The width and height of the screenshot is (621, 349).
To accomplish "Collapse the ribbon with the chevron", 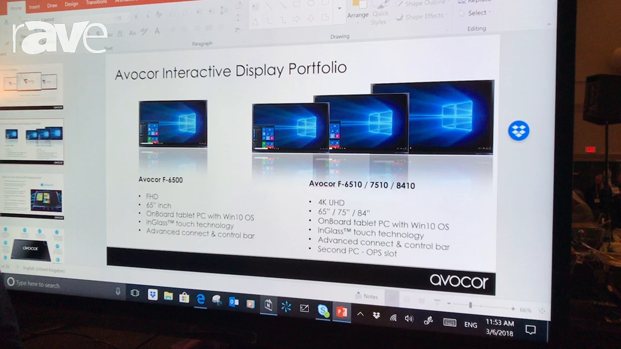I will point(549,24).
